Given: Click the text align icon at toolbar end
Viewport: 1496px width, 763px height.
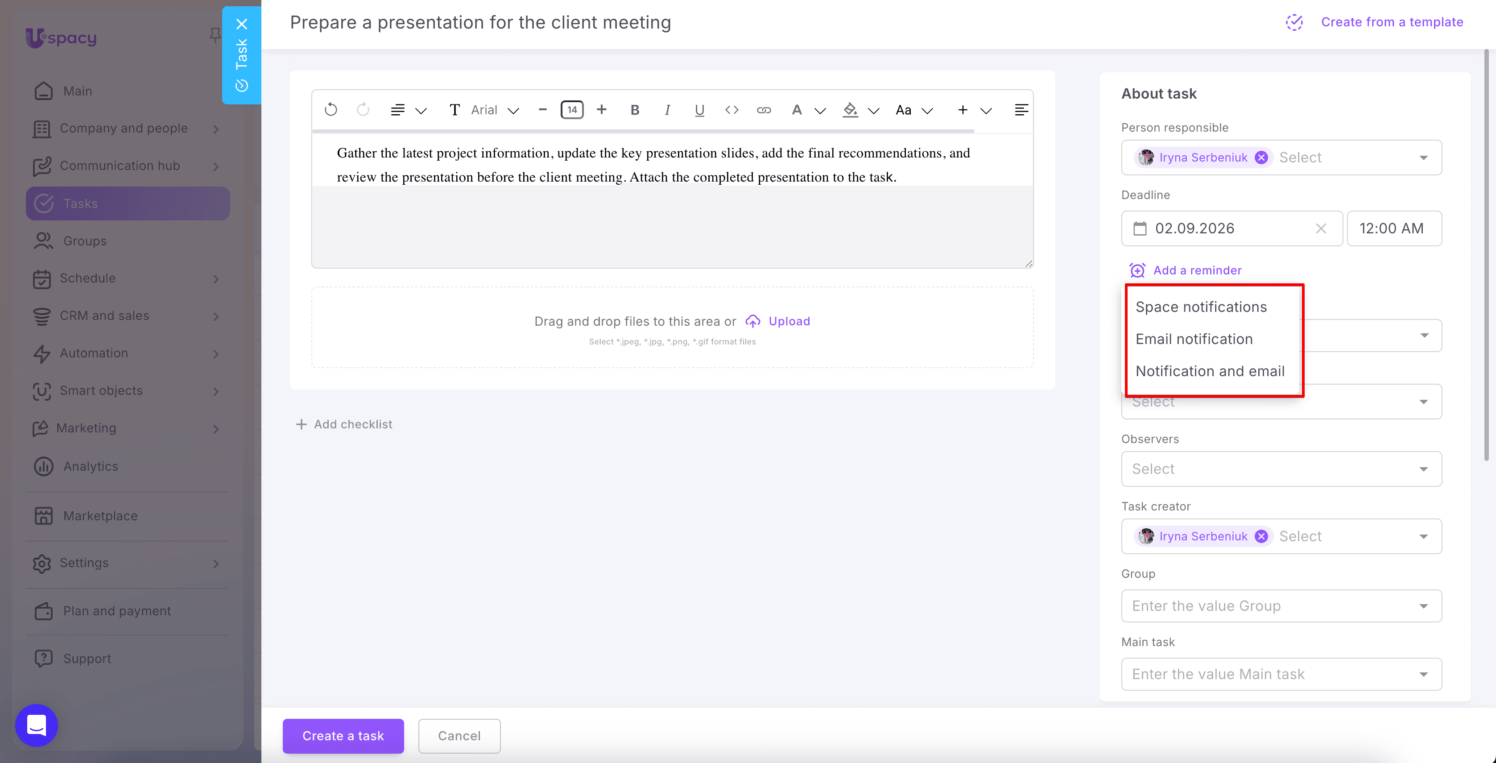Looking at the screenshot, I should [x=1021, y=110].
